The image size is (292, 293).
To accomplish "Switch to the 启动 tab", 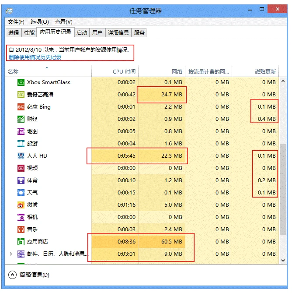I will (x=82, y=33).
